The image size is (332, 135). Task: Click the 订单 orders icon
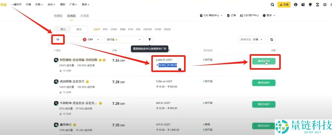[228, 16]
